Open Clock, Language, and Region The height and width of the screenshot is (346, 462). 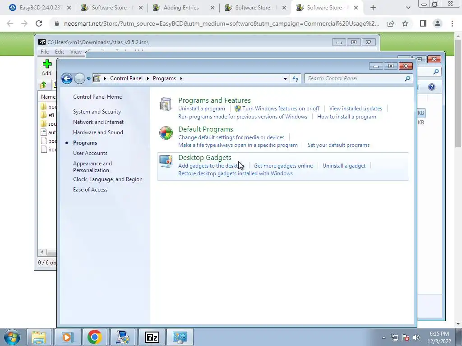coord(108,179)
